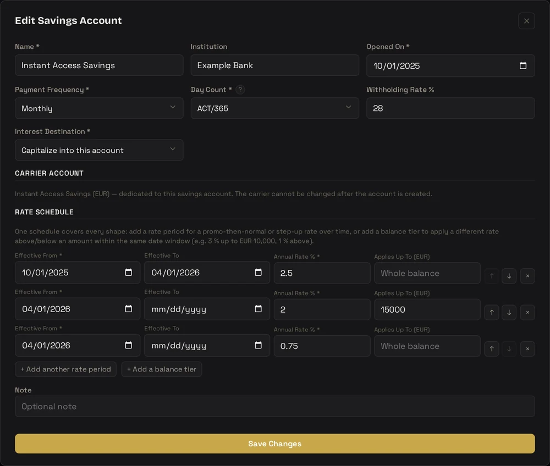Viewport: 550px width, 466px height.
Task: Open Effective To calendar in the 0.75% rate row
Action: click(258, 345)
